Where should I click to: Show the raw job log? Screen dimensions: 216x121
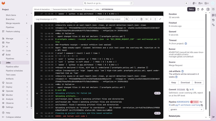pyautogui.click(x=141, y=19)
